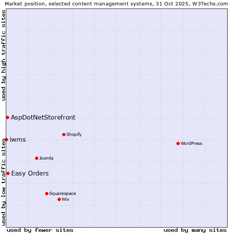
Task: Click the Joomla text label
Action: (x=46, y=158)
